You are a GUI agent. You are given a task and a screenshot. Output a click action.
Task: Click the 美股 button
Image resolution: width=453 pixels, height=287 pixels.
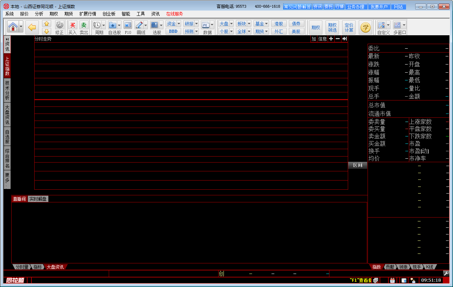296,31
